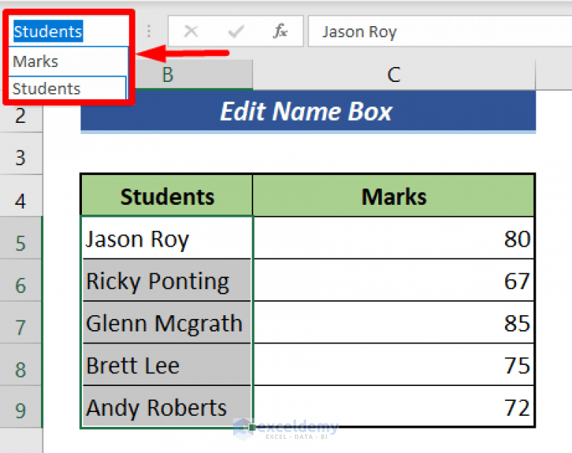Image resolution: width=572 pixels, height=453 pixels.
Task: Click the Marks table header cell
Action: pos(393,195)
